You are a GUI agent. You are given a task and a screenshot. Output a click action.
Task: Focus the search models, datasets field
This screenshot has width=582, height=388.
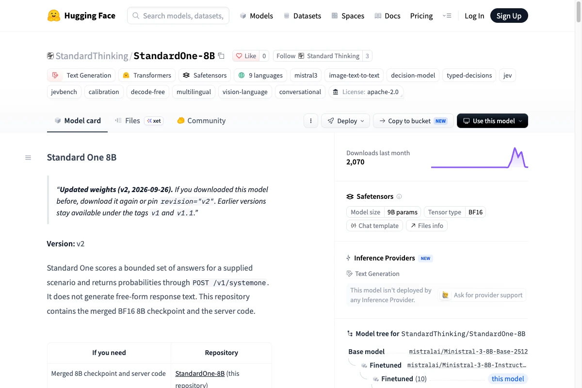point(178,16)
